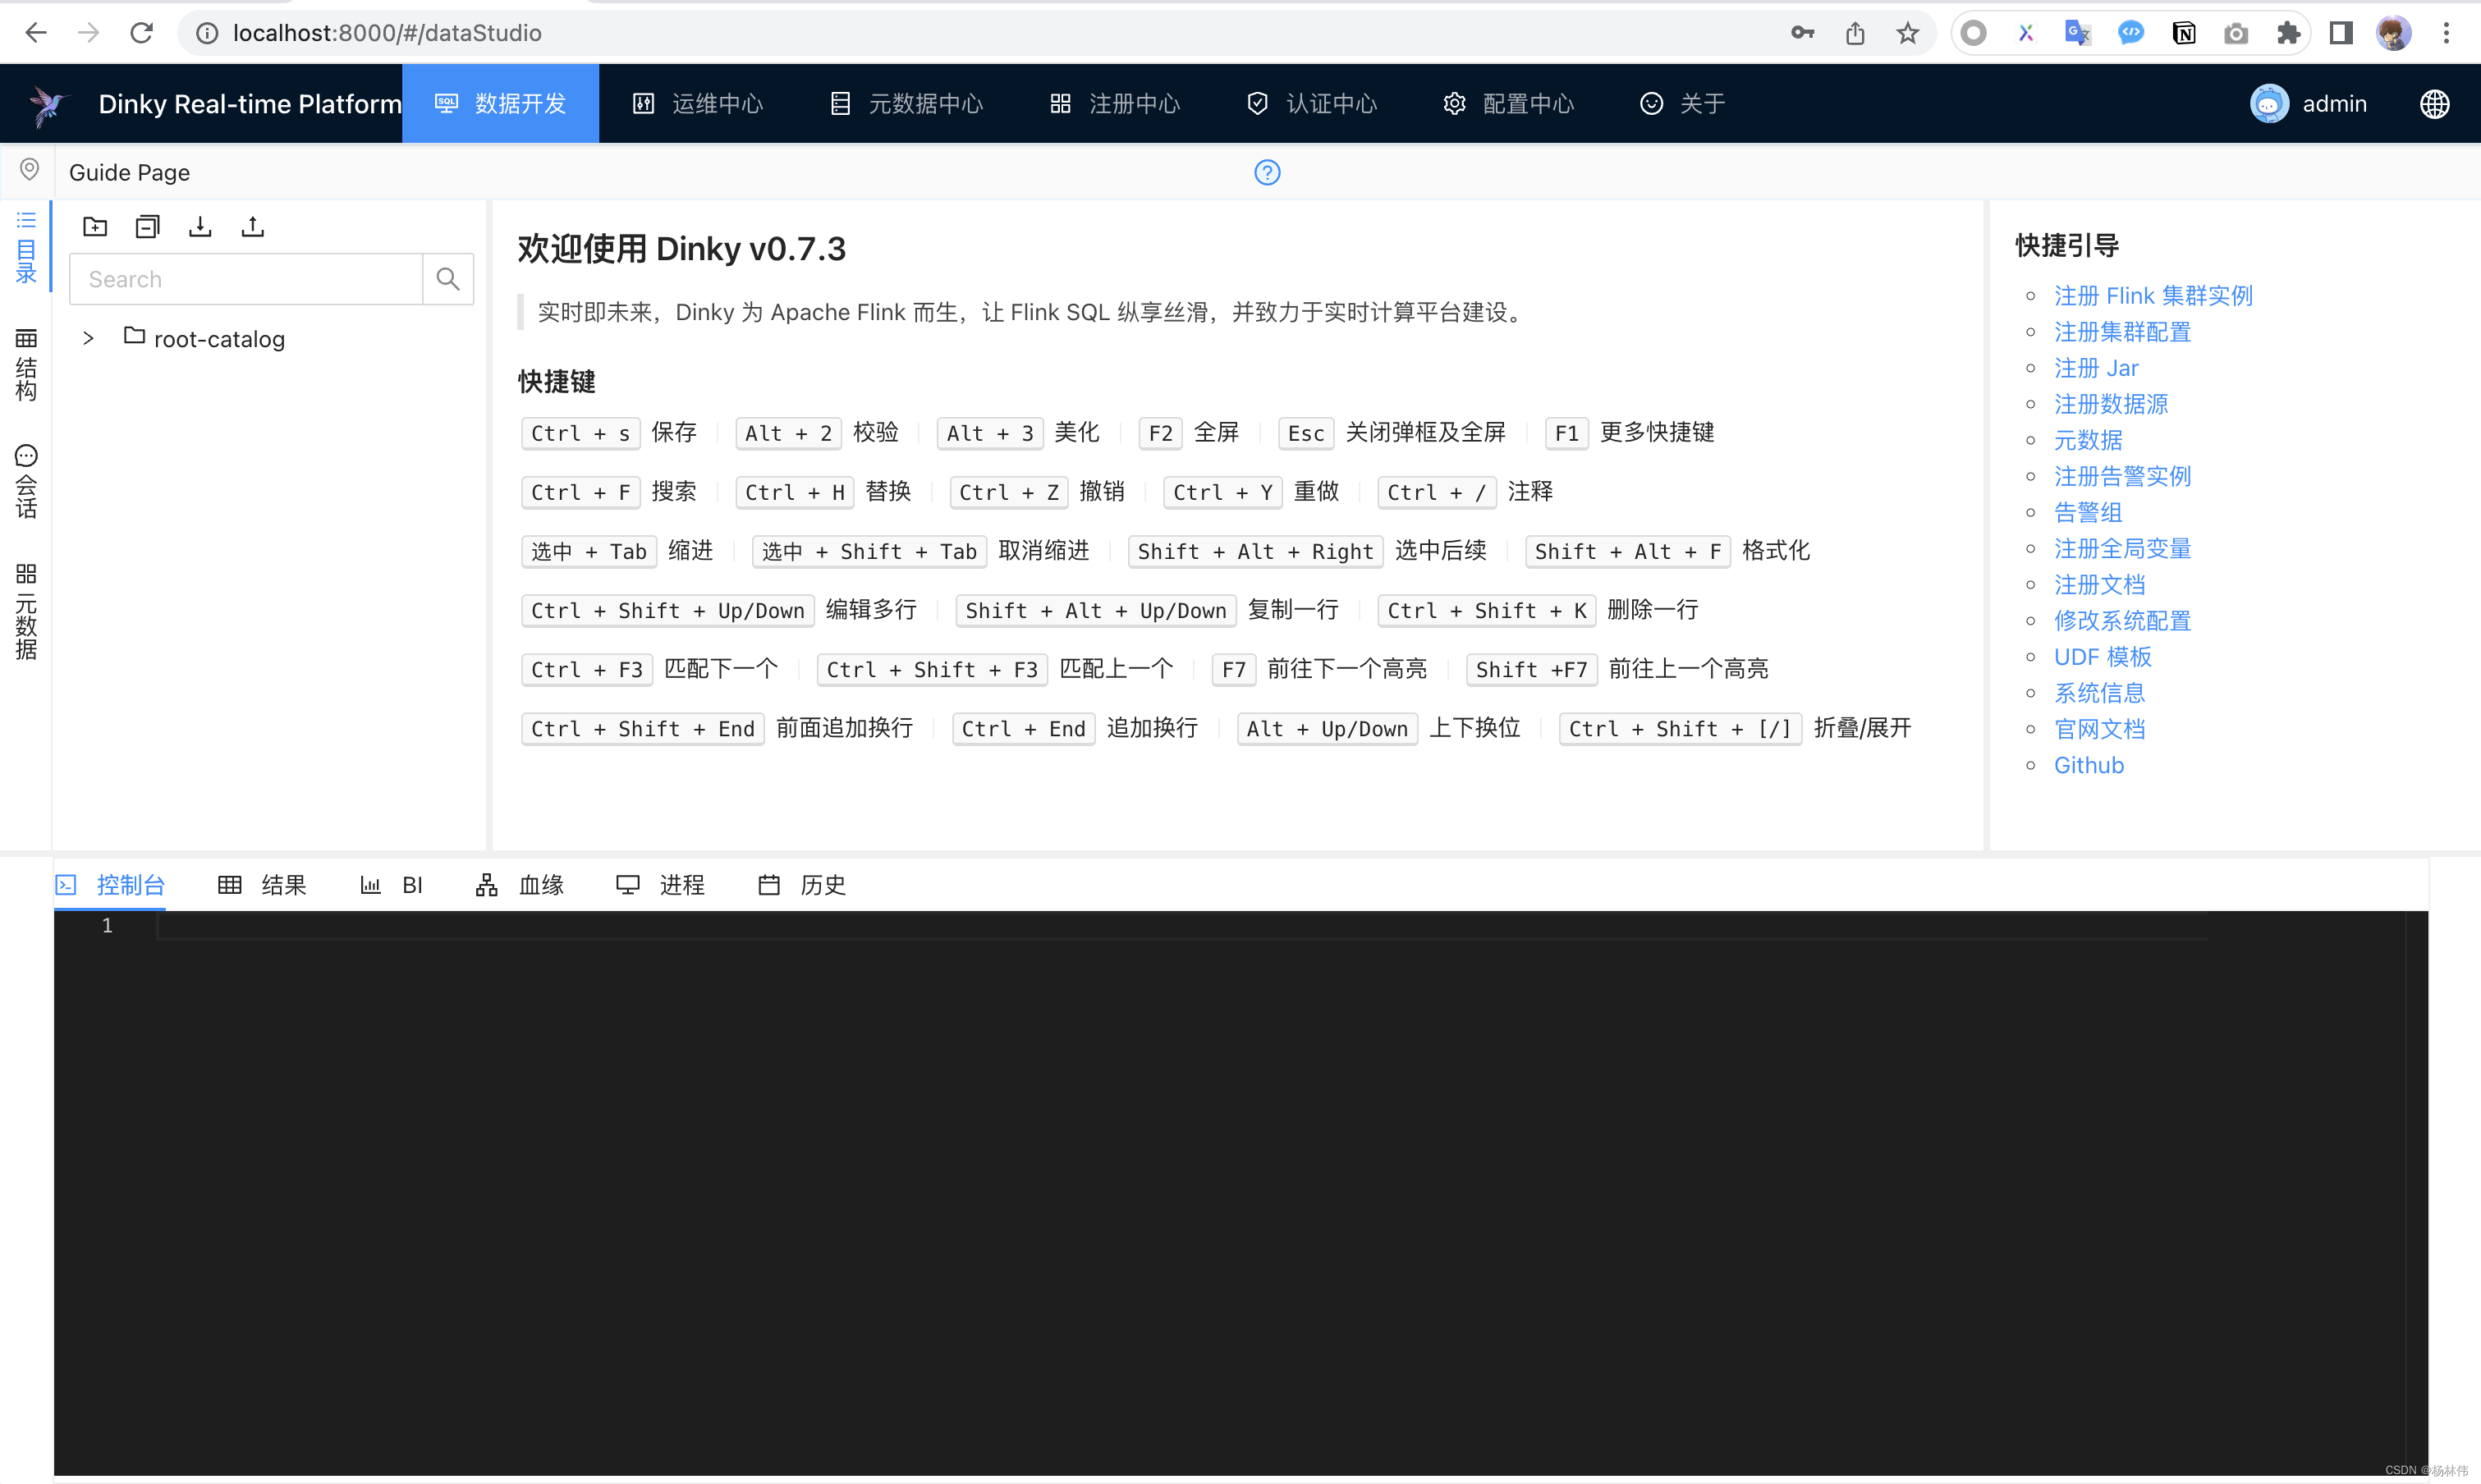Click the location pin icon beside Guide Page

(x=29, y=170)
